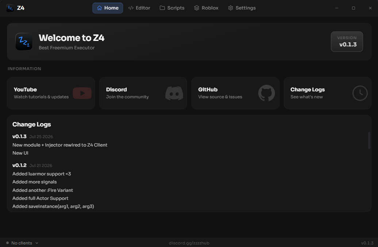The image size is (378, 247).
Task: Click the "New UI" changelog line
Action: (x=20, y=153)
